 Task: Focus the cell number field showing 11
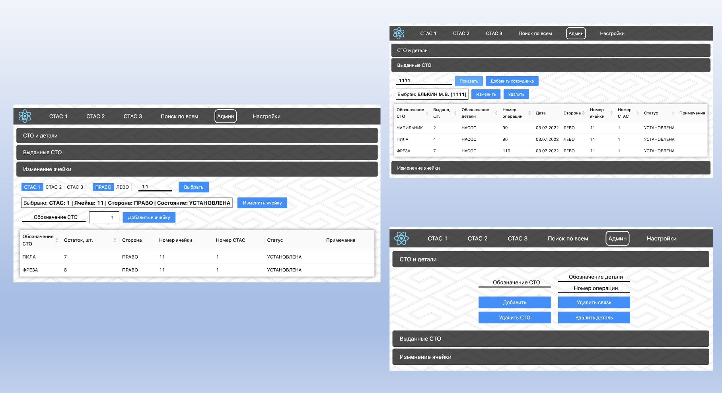(x=155, y=187)
